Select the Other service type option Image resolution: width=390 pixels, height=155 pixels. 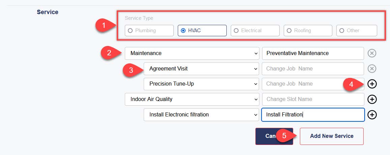click(x=357, y=31)
